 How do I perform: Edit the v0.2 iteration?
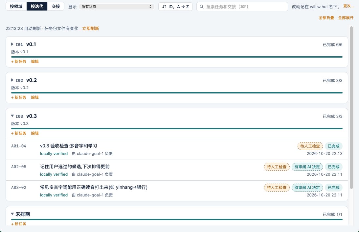tap(35, 97)
